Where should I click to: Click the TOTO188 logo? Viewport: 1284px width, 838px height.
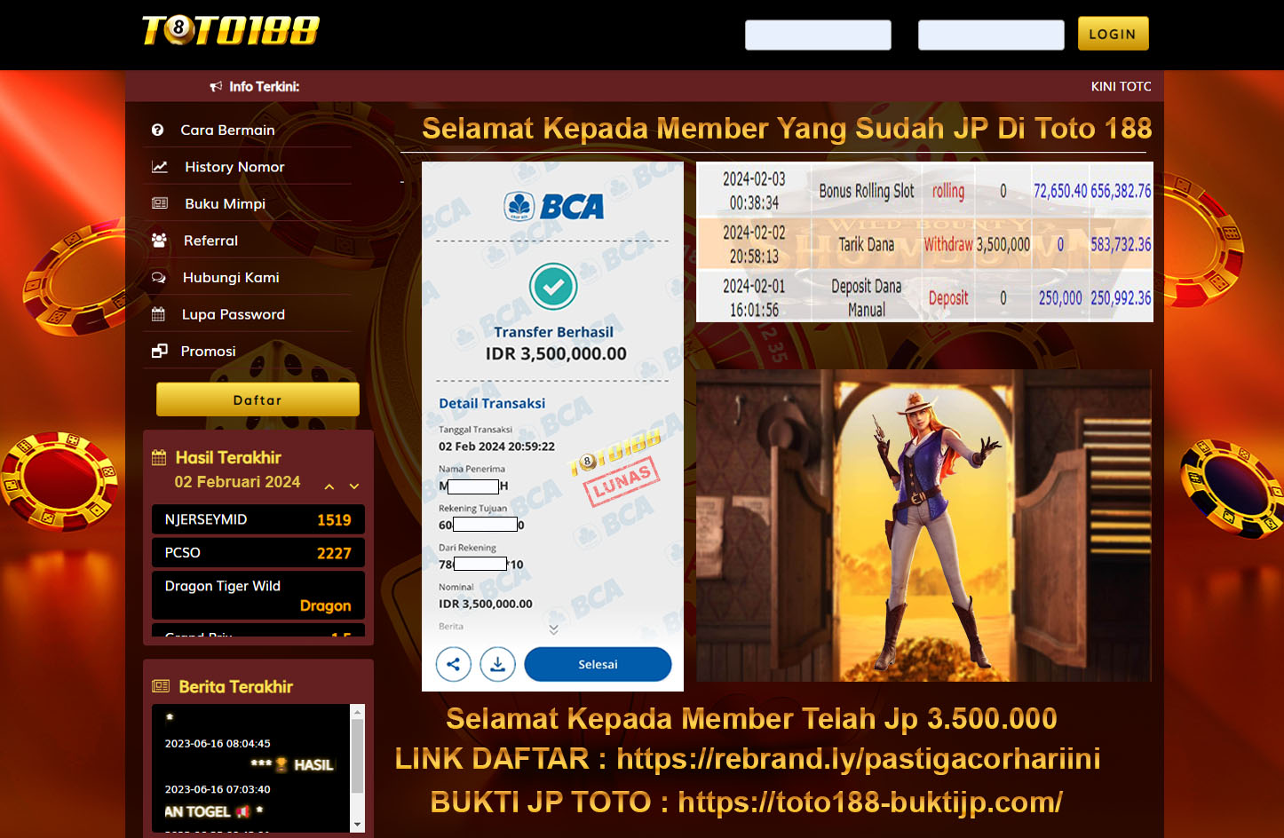pos(231,30)
